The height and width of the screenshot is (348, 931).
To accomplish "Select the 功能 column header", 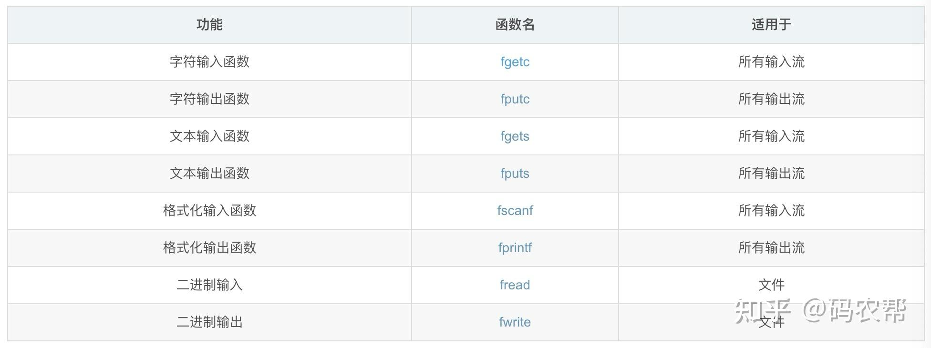I will [x=209, y=25].
